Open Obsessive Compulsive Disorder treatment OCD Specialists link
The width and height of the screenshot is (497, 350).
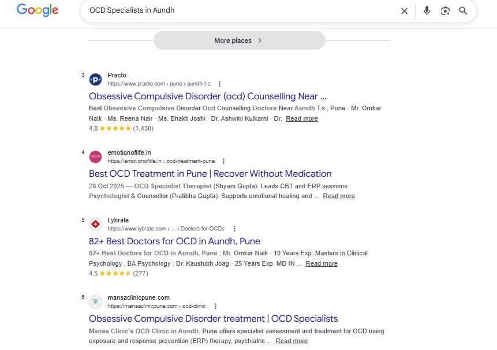214,319
